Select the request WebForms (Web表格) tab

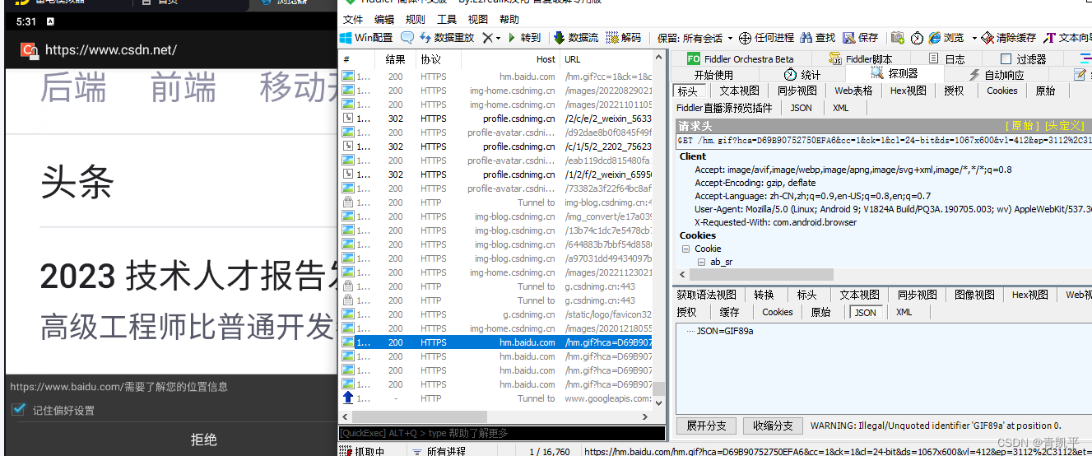tap(853, 91)
